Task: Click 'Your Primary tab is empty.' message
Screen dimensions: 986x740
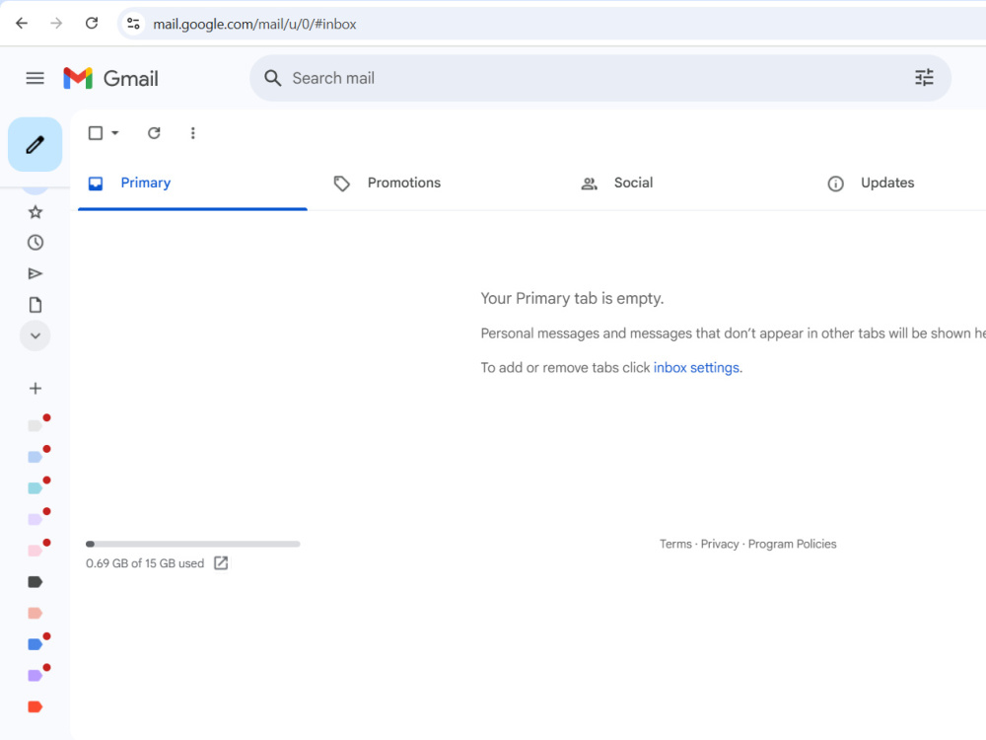Action: pos(572,298)
